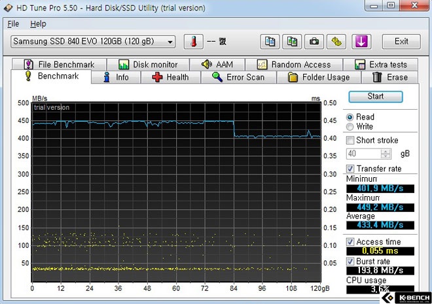Expand the Samsung SSD 840 EVO drive dropdown
This screenshot has height=304, width=432.
pyautogui.click(x=170, y=42)
